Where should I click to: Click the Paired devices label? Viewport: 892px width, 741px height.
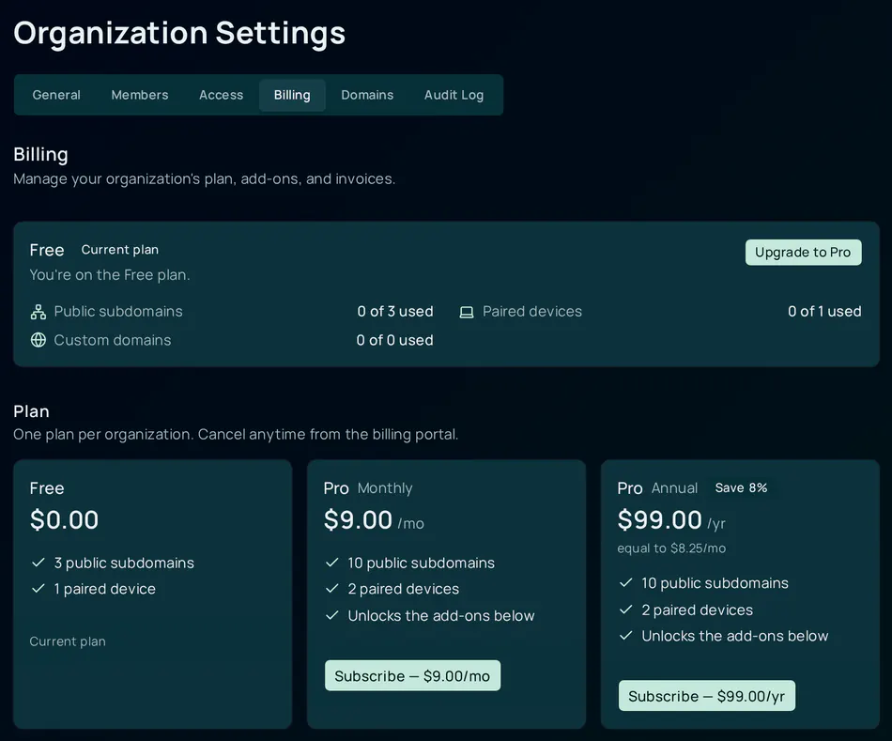click(x=532, y=311)
